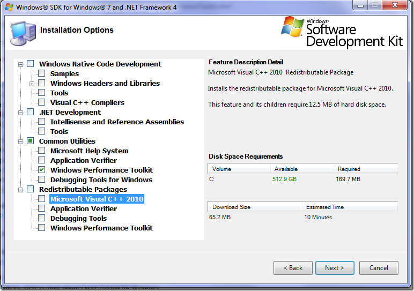Click the Estimated Time column header

pos(350,207)
